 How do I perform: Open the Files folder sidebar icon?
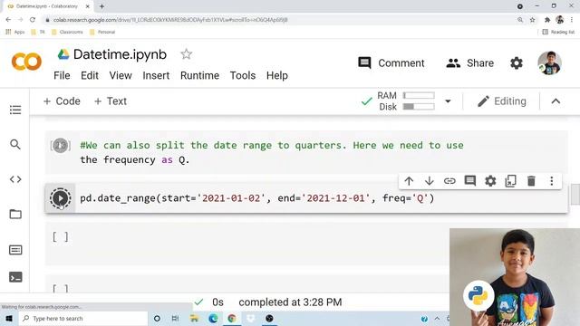tap(15, 214)
